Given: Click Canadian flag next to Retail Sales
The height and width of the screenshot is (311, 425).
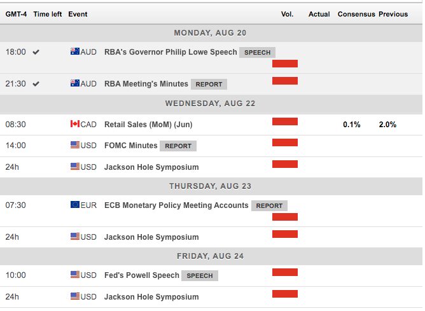Looking at the screenshot, I should (x=75, y=125).
